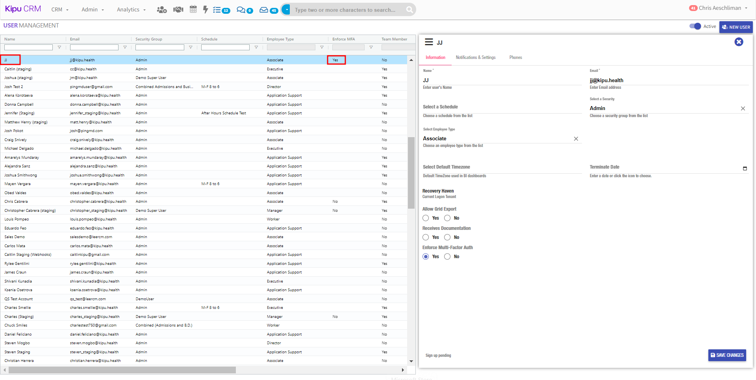The width and height of the screenshot is (756, 380).
Task: Open the Analytics dropdown menu
Action: pos(131,10)
